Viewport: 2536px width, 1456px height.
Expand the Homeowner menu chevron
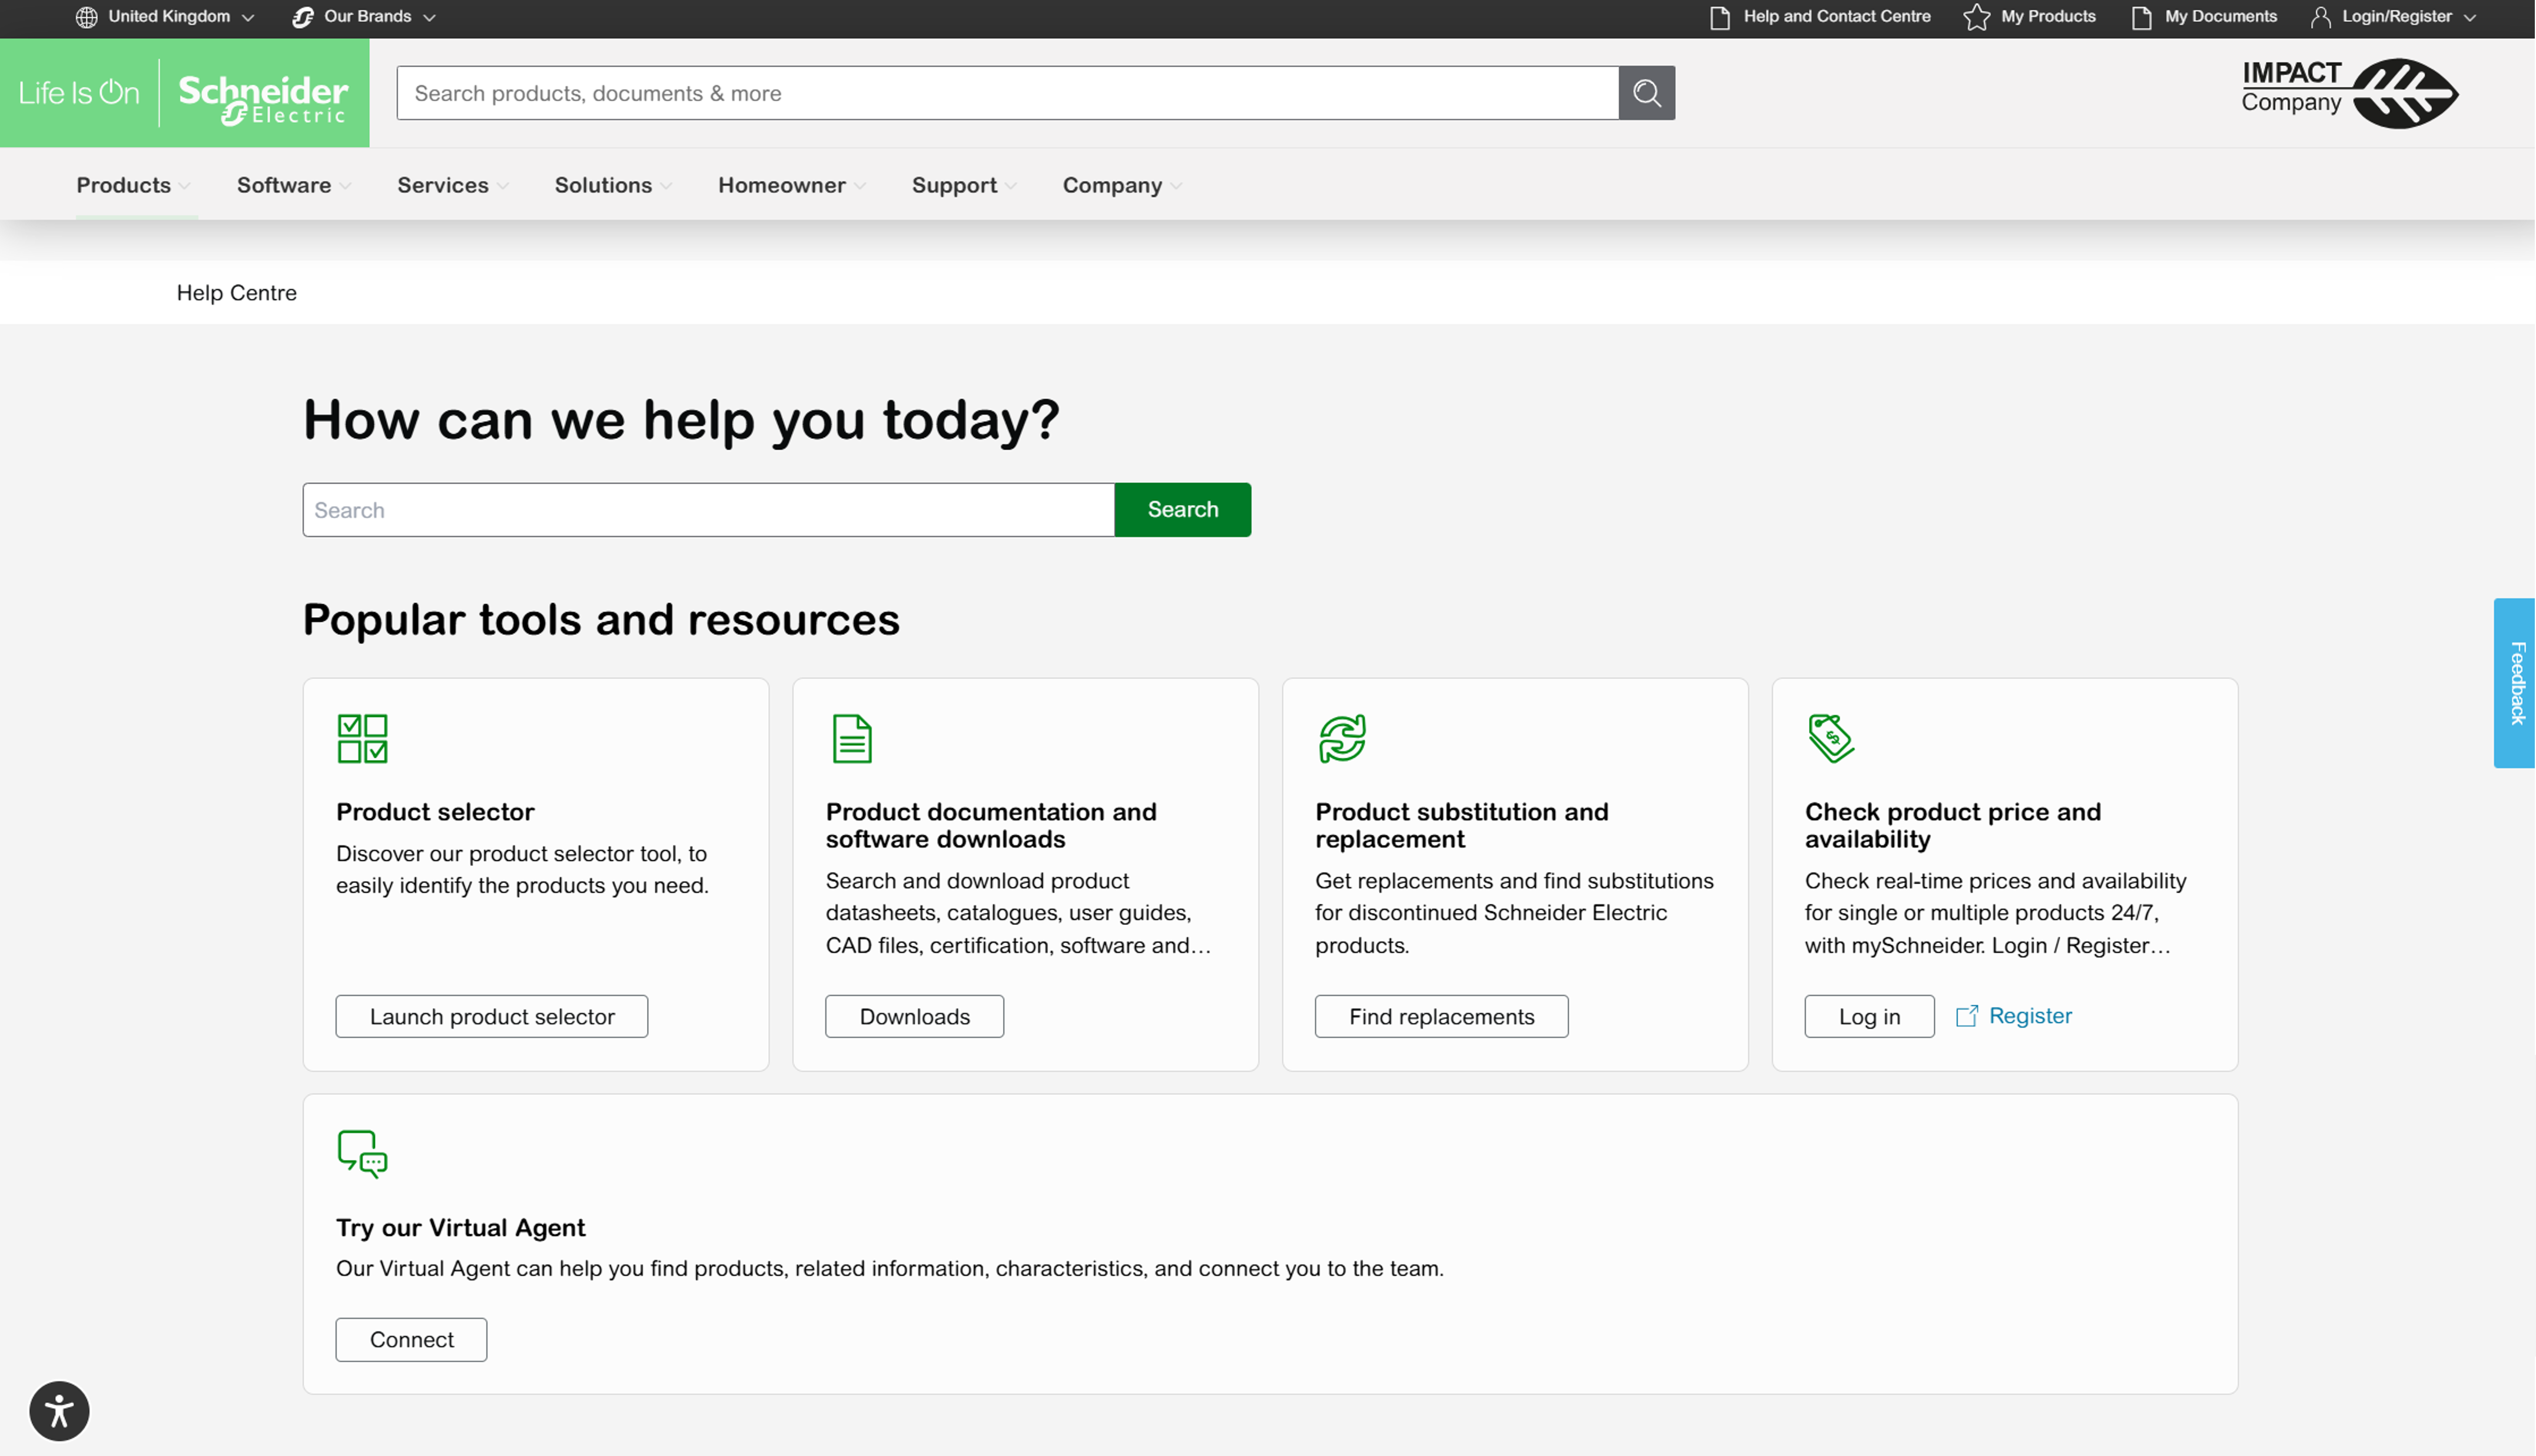click(860, 186)
